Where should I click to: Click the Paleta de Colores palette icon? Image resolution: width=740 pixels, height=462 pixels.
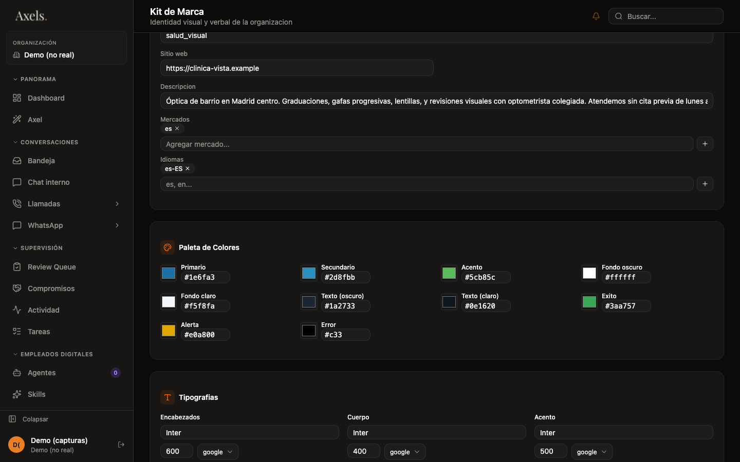[168, 247]
